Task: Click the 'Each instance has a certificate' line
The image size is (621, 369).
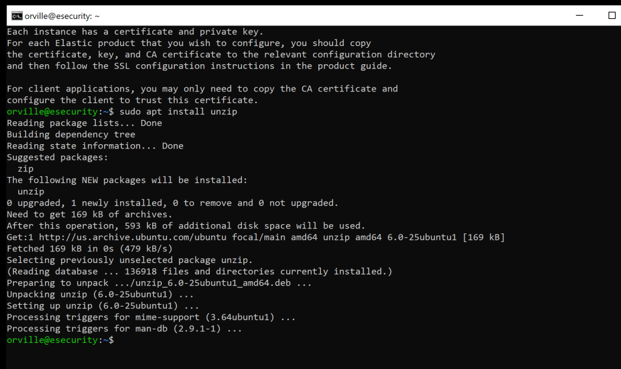Action: pyautogui.click(x=135, y=32)
